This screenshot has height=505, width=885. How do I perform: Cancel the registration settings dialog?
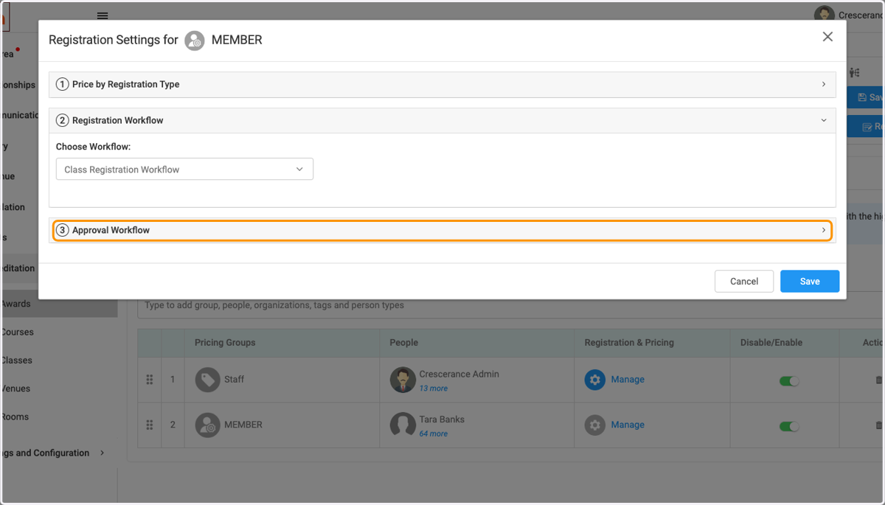744,281
